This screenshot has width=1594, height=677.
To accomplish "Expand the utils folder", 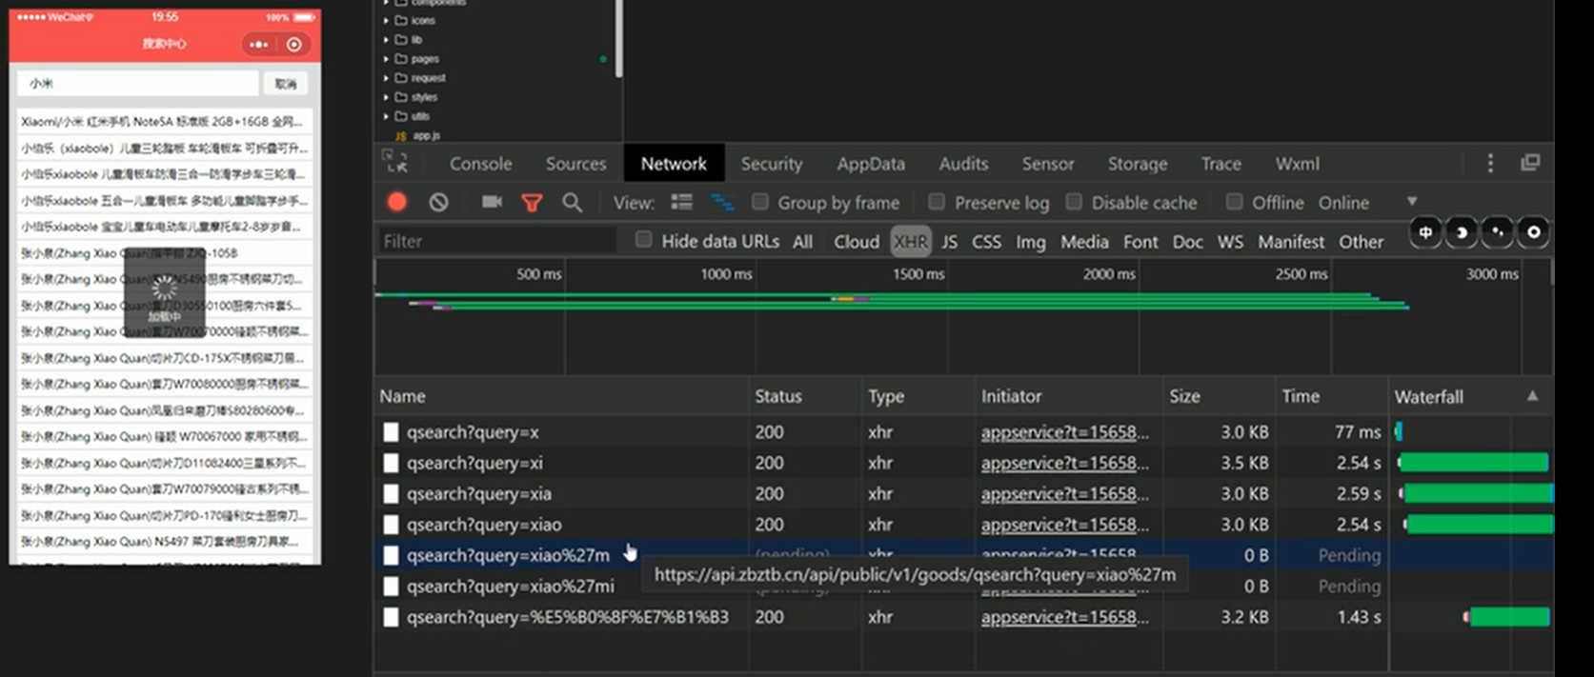I will click(386, 116).
